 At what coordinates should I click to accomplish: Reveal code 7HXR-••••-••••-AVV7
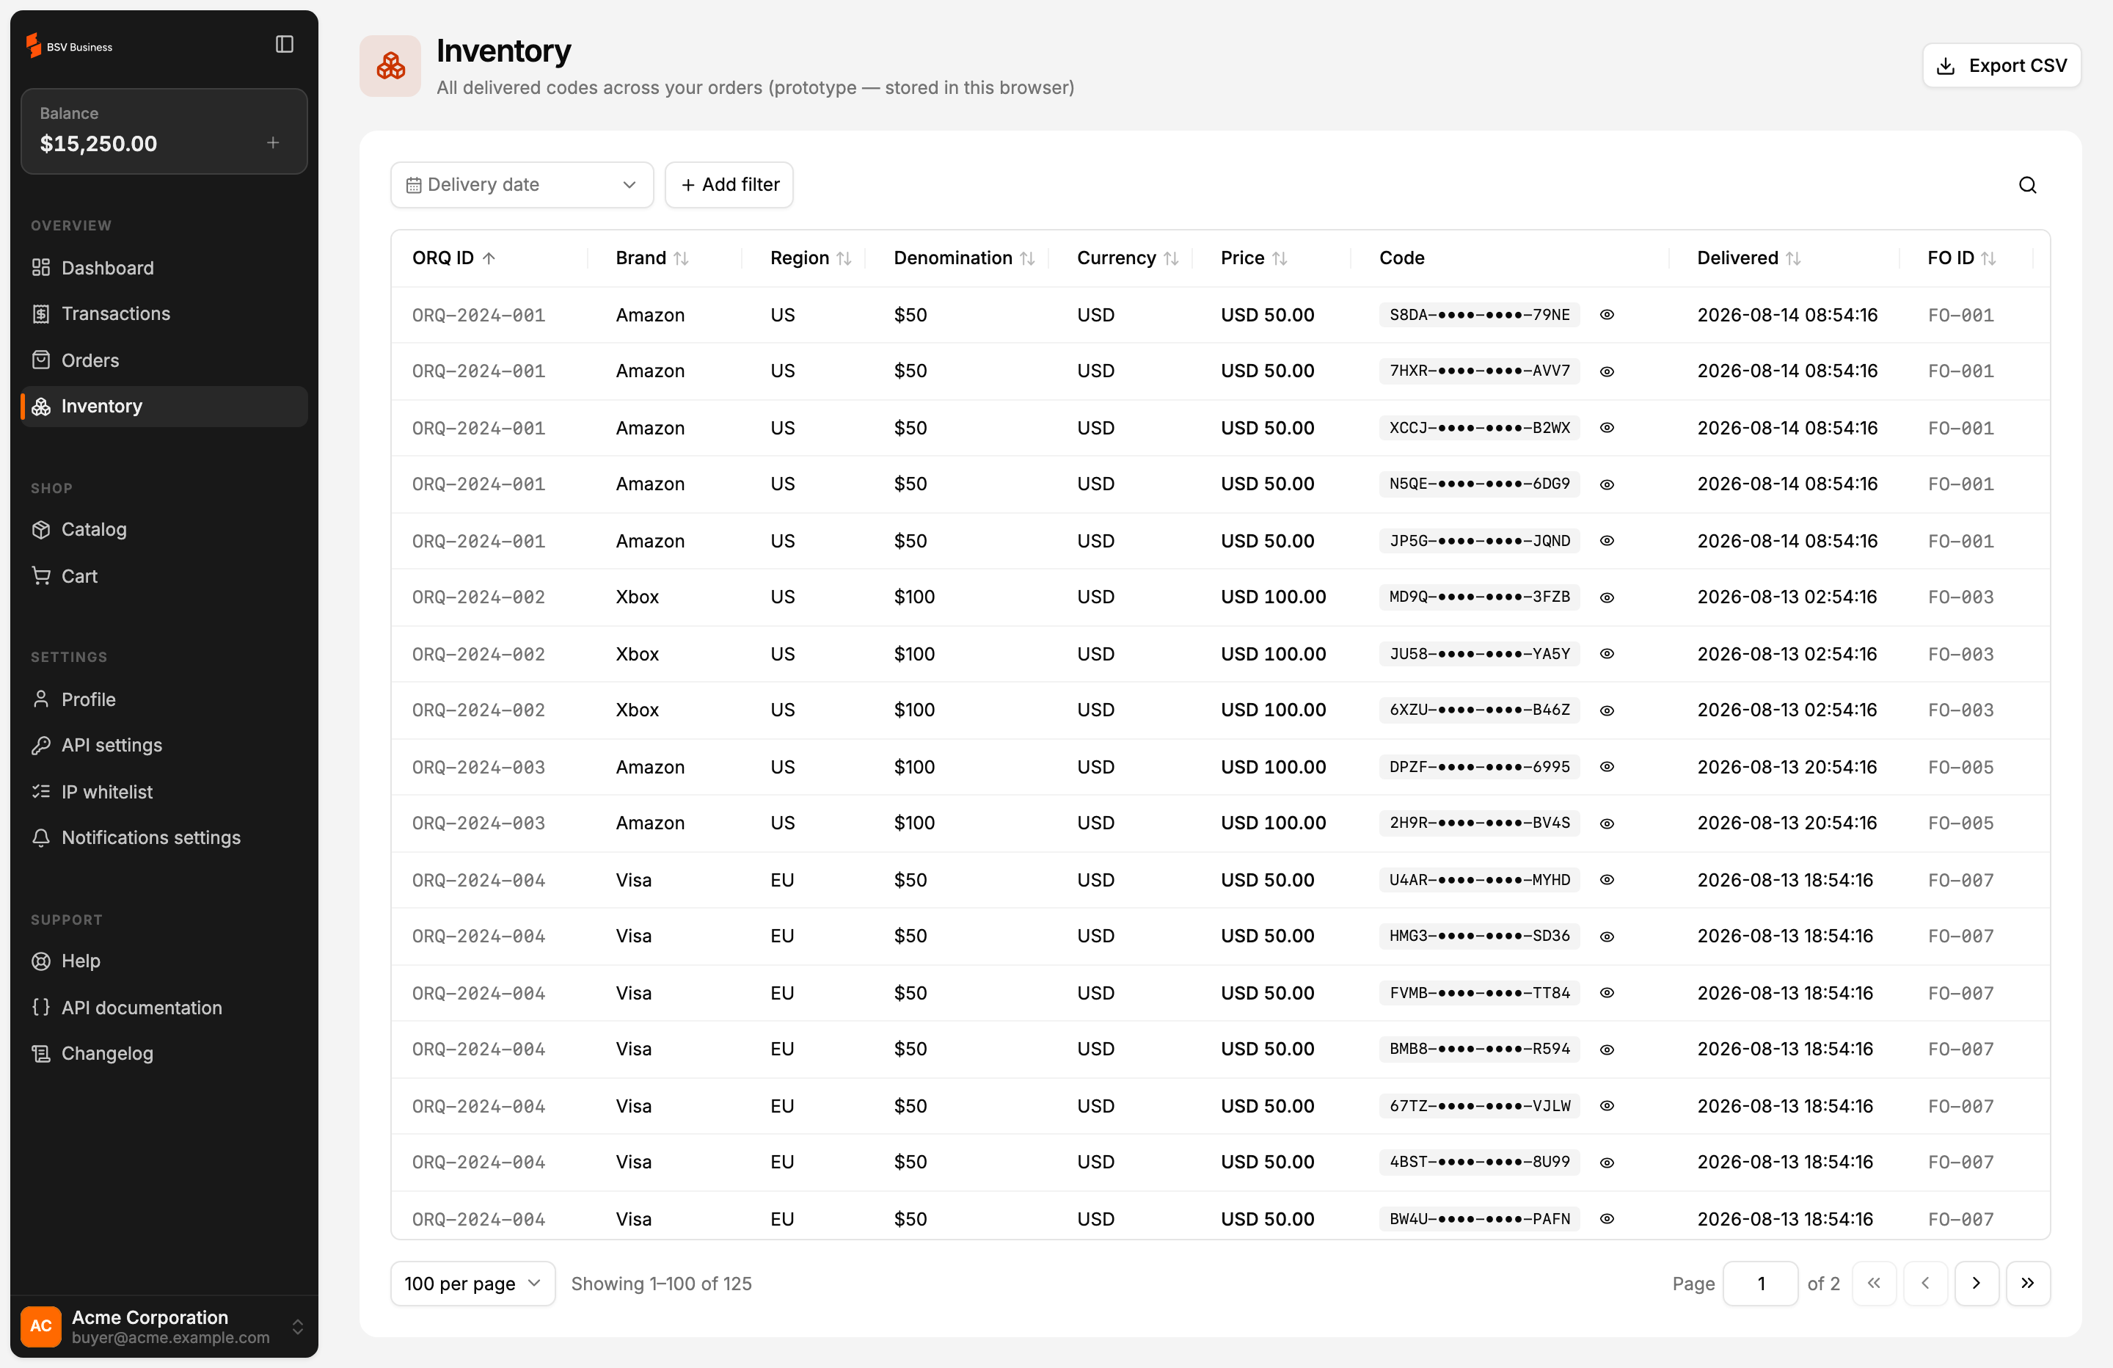tap(1607, 371)
